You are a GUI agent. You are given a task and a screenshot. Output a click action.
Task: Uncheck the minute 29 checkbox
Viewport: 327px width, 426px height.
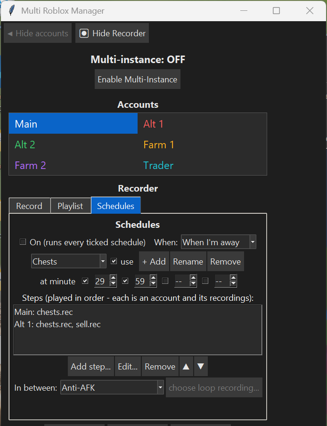[x=85, y=281]
